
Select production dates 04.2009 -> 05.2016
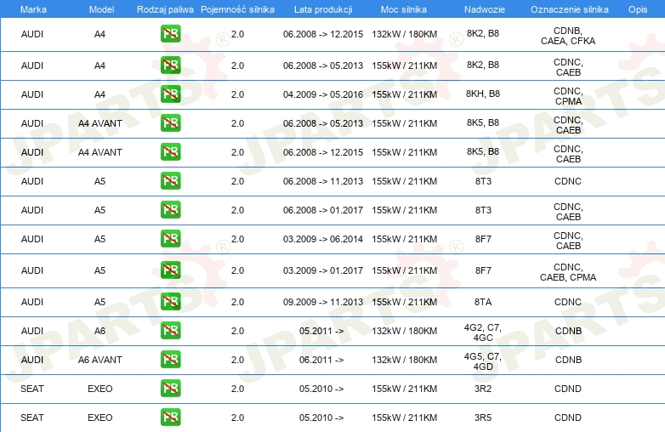point(323,94)
